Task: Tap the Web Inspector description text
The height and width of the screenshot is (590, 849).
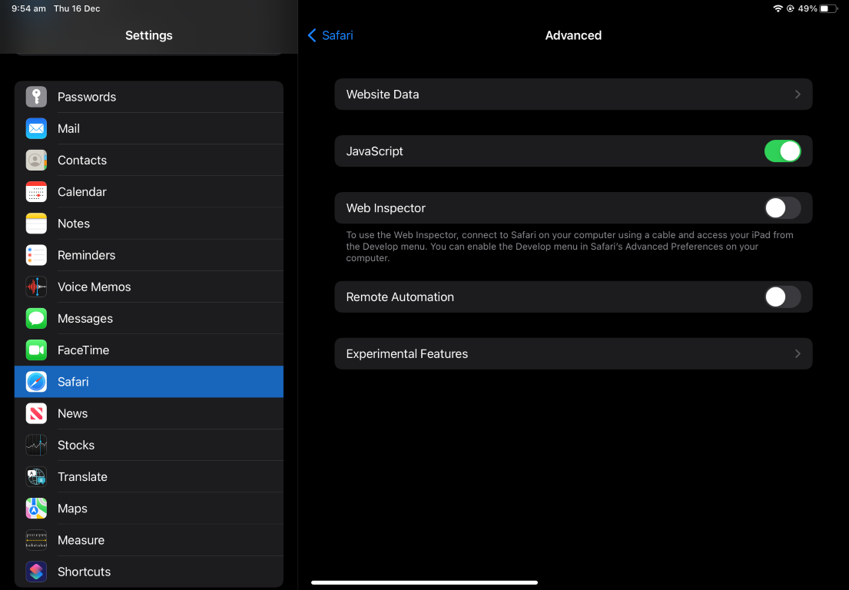Action: 569,247
